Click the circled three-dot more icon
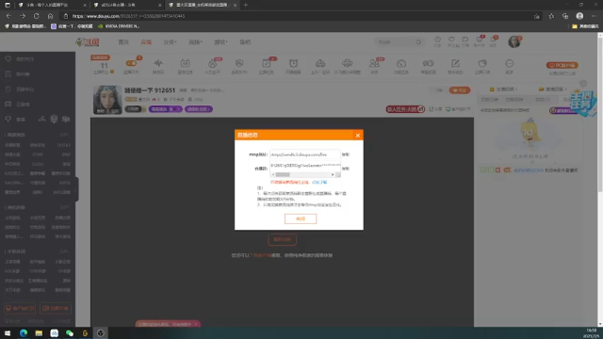 pos(509,63)
